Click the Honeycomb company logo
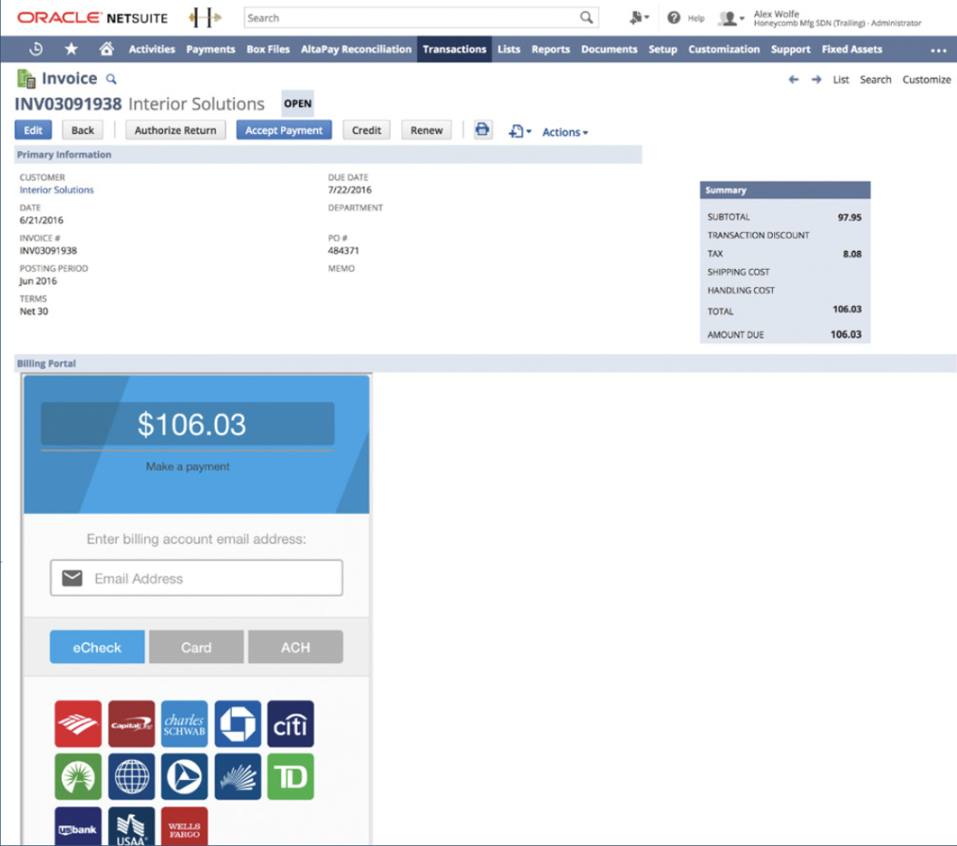 pos(205,18)
